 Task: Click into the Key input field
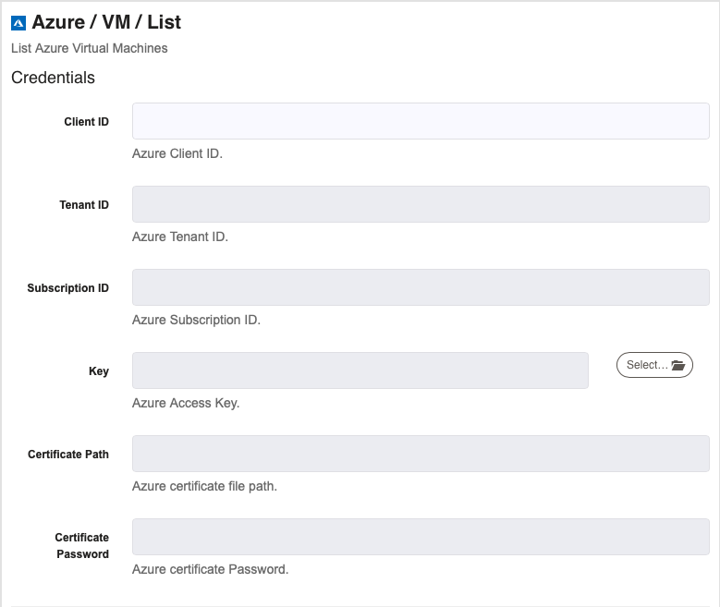coord(360,370)
